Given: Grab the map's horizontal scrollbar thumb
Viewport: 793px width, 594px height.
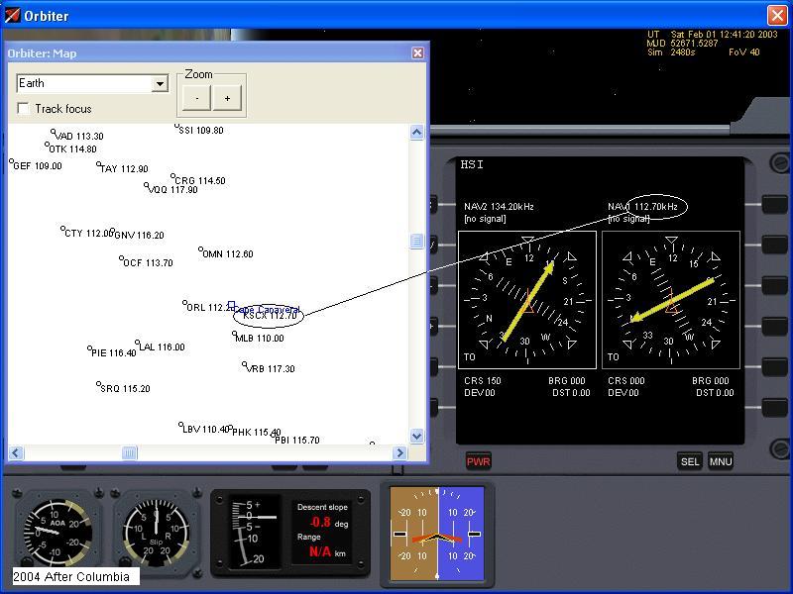Looking at the screenshot, I should point(130,453).
